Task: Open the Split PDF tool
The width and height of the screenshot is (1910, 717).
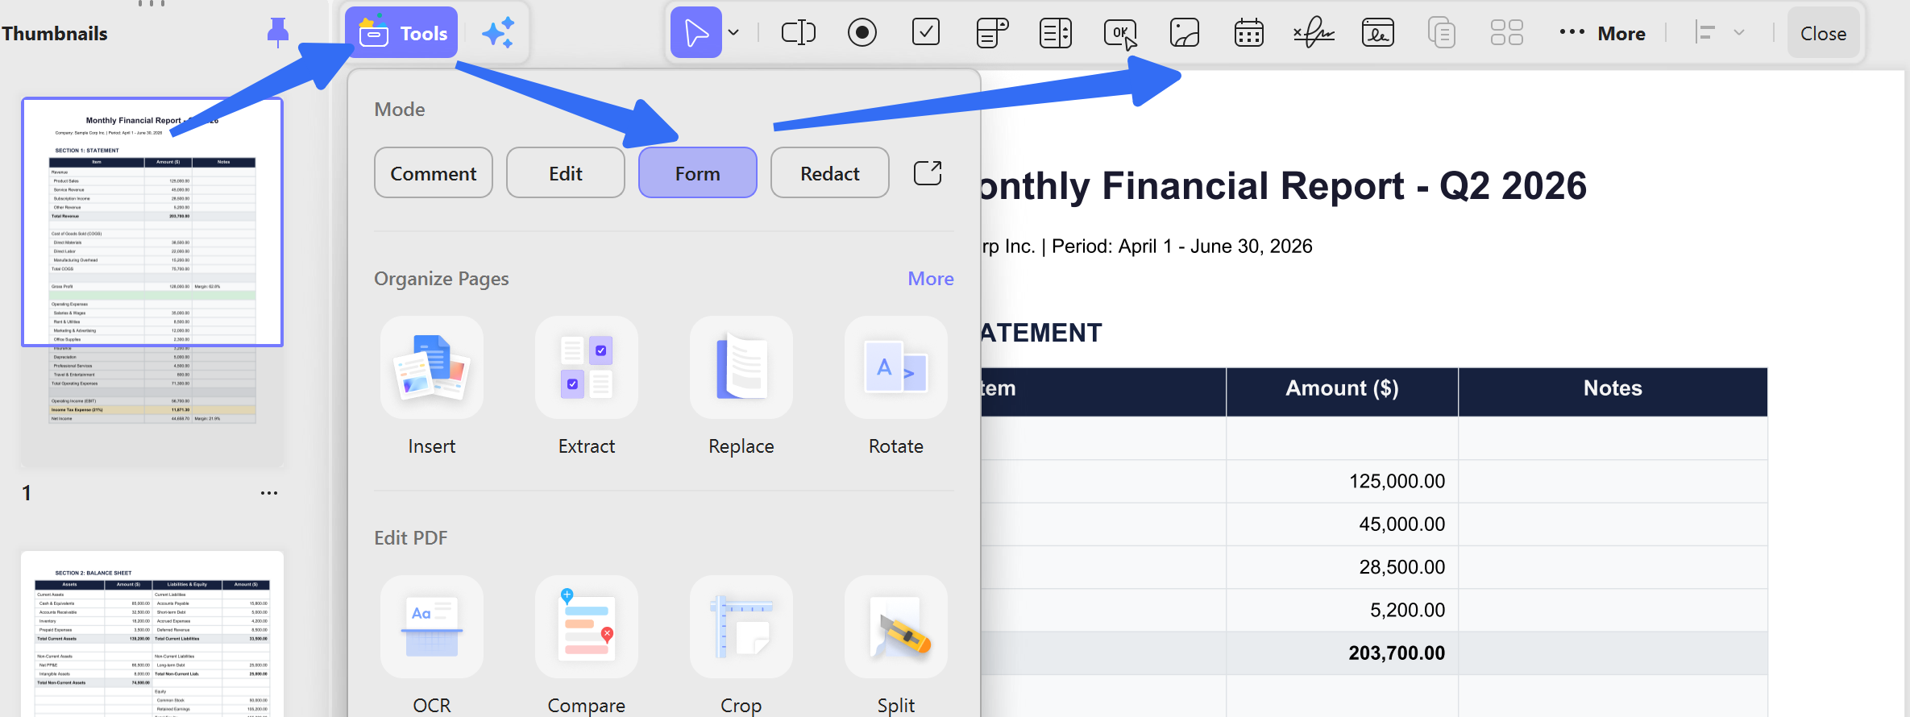Action: click(896, 645)
